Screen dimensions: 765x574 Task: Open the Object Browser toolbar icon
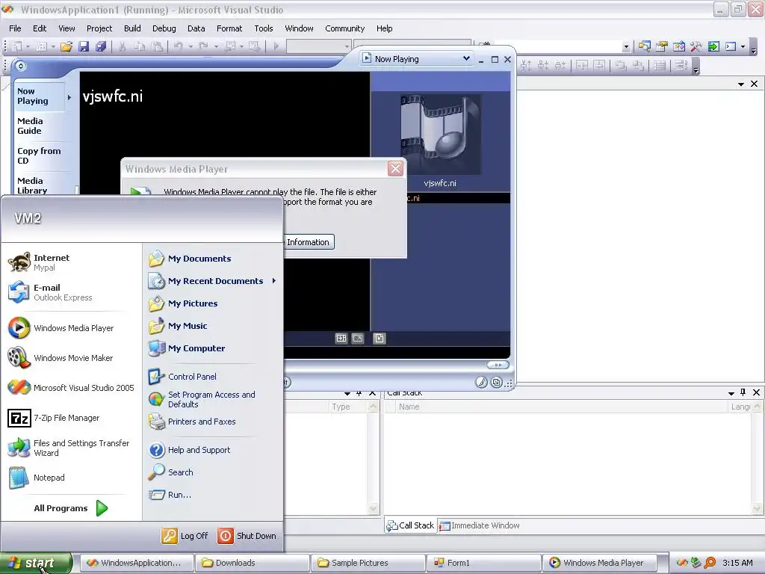[x=678, y=46]
